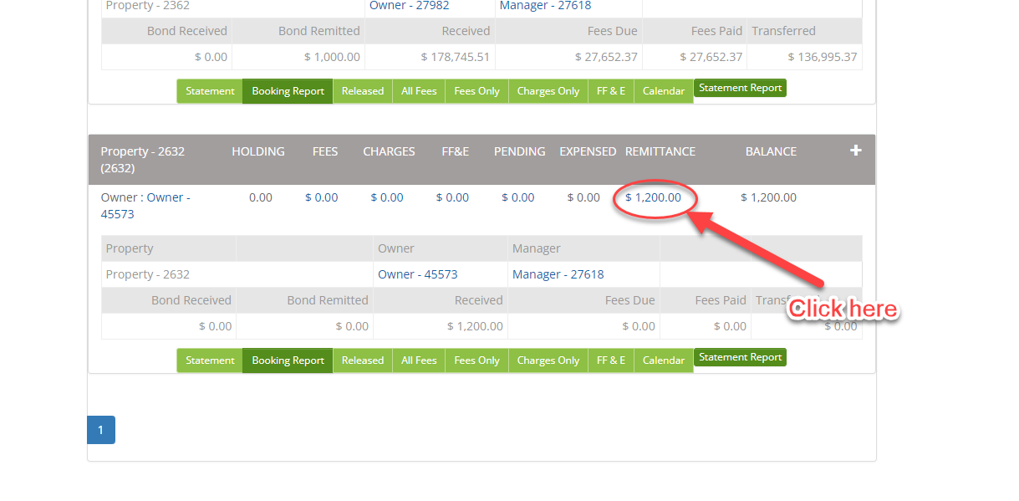View Fees Only for Property 2632

(476, 360)
